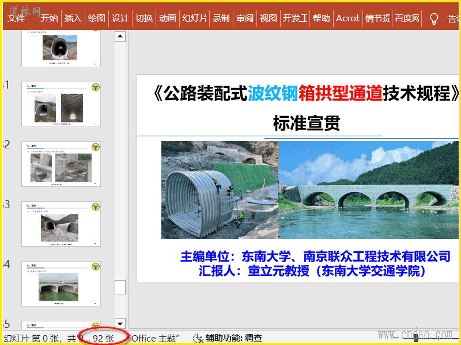Viewport: 461px width, 345px height.
Task: Click the 辅助功能: 调查 accessibility checker
Action: (x=234, y=338)
